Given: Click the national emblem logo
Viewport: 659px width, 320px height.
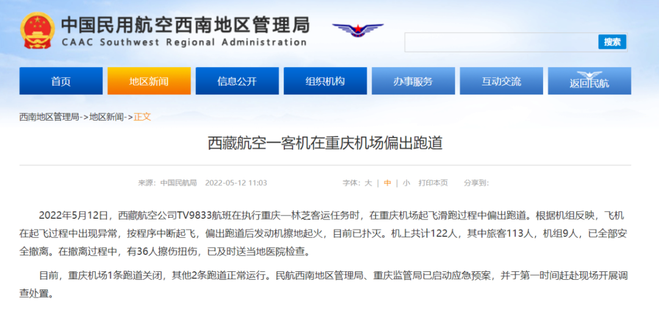Looking at the screenshot, I should 37,30.
